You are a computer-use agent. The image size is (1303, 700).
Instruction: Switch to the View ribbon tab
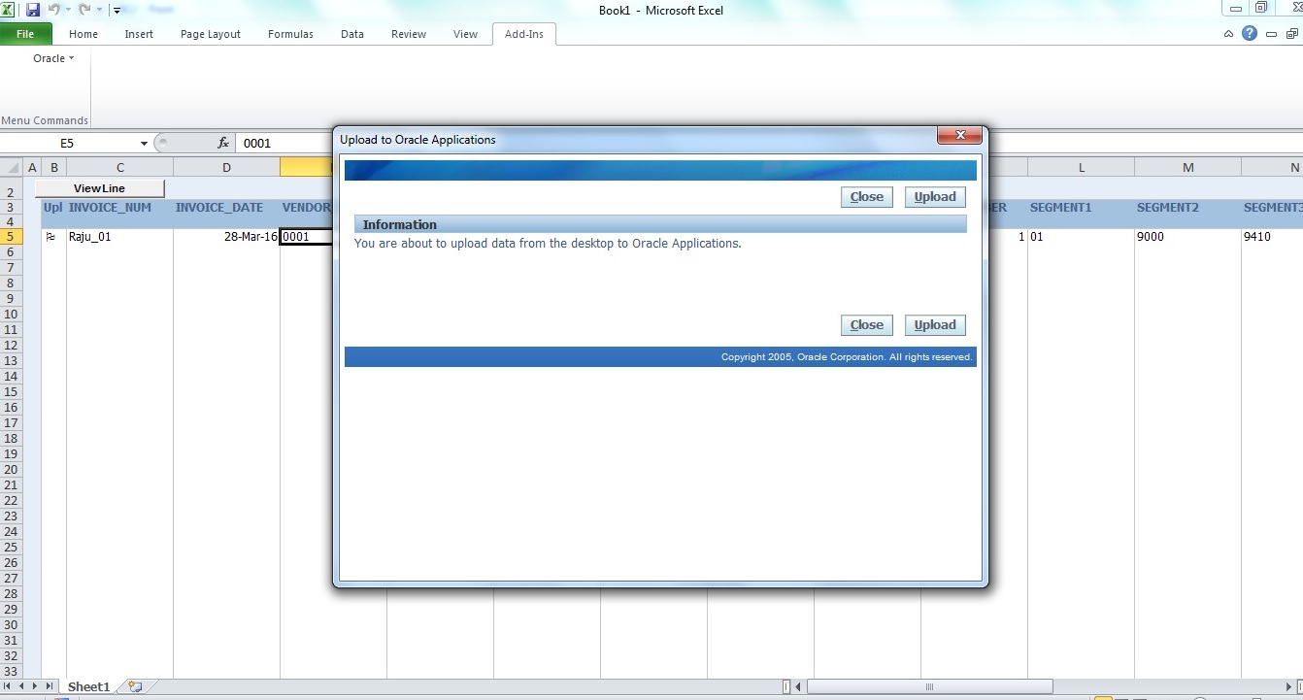(465, 34)
